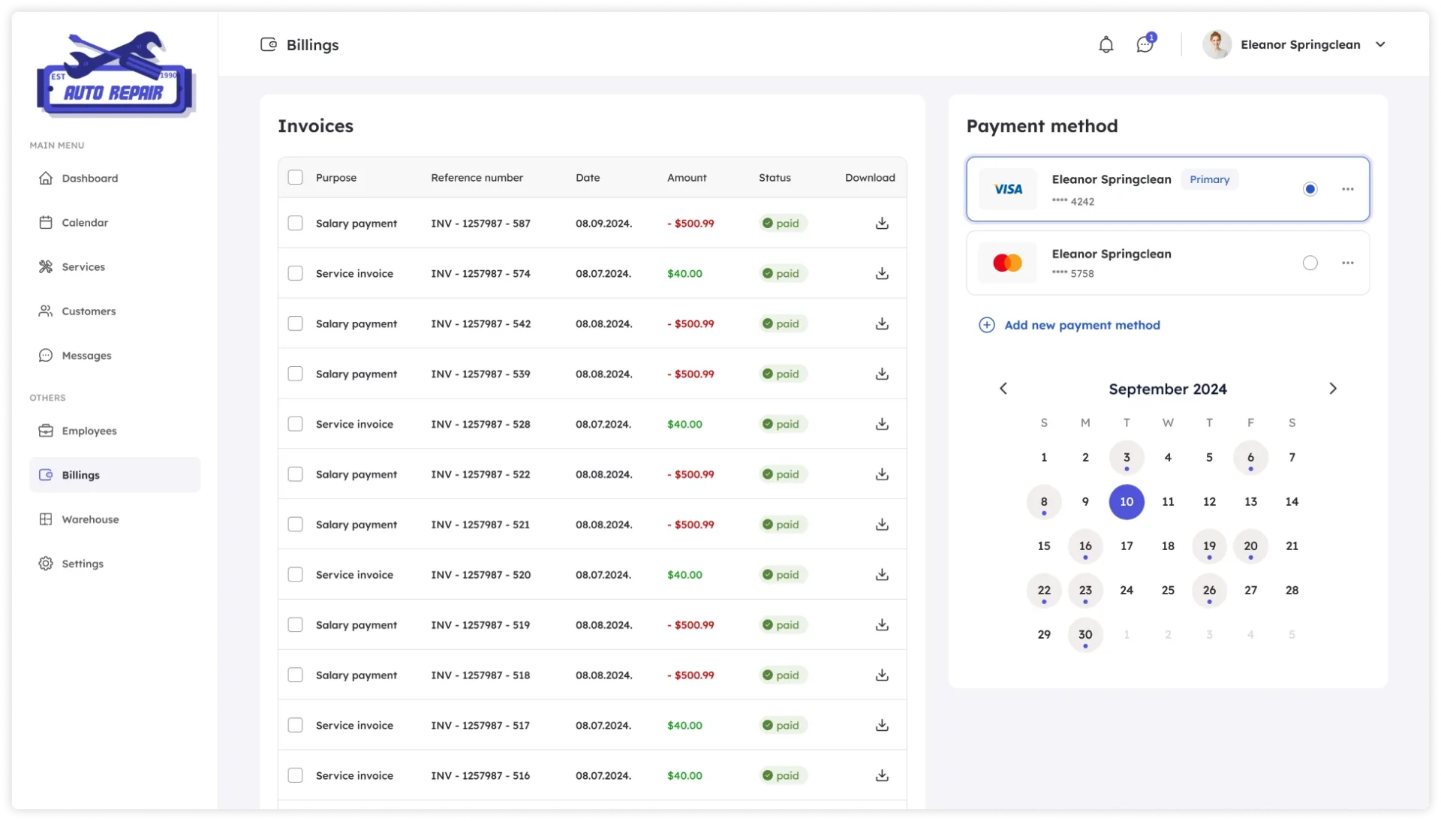This screenshot has width=1441, height=821.
Task: Download invoice ending 574
Action: click(x=882, y=273)
